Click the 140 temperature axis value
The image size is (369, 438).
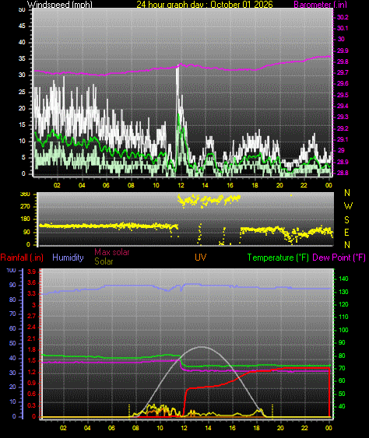(x=343, y=279)
